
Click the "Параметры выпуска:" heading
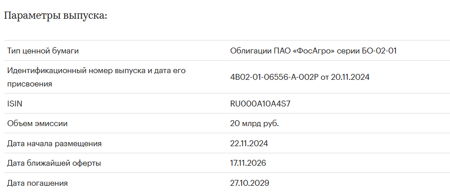56,15
